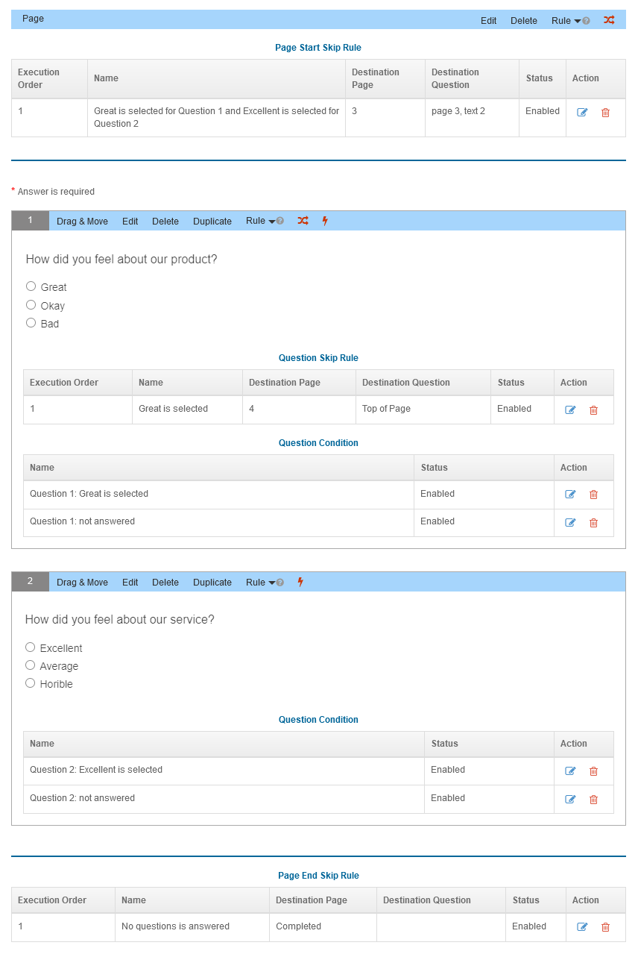Viewport: 638px width, 957px height.
Task: Select the Horible radio option
Action: 30,683
